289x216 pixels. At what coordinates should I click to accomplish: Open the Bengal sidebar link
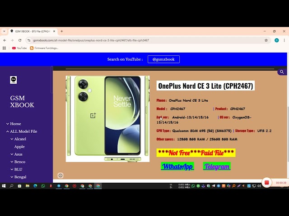[20, 177]
